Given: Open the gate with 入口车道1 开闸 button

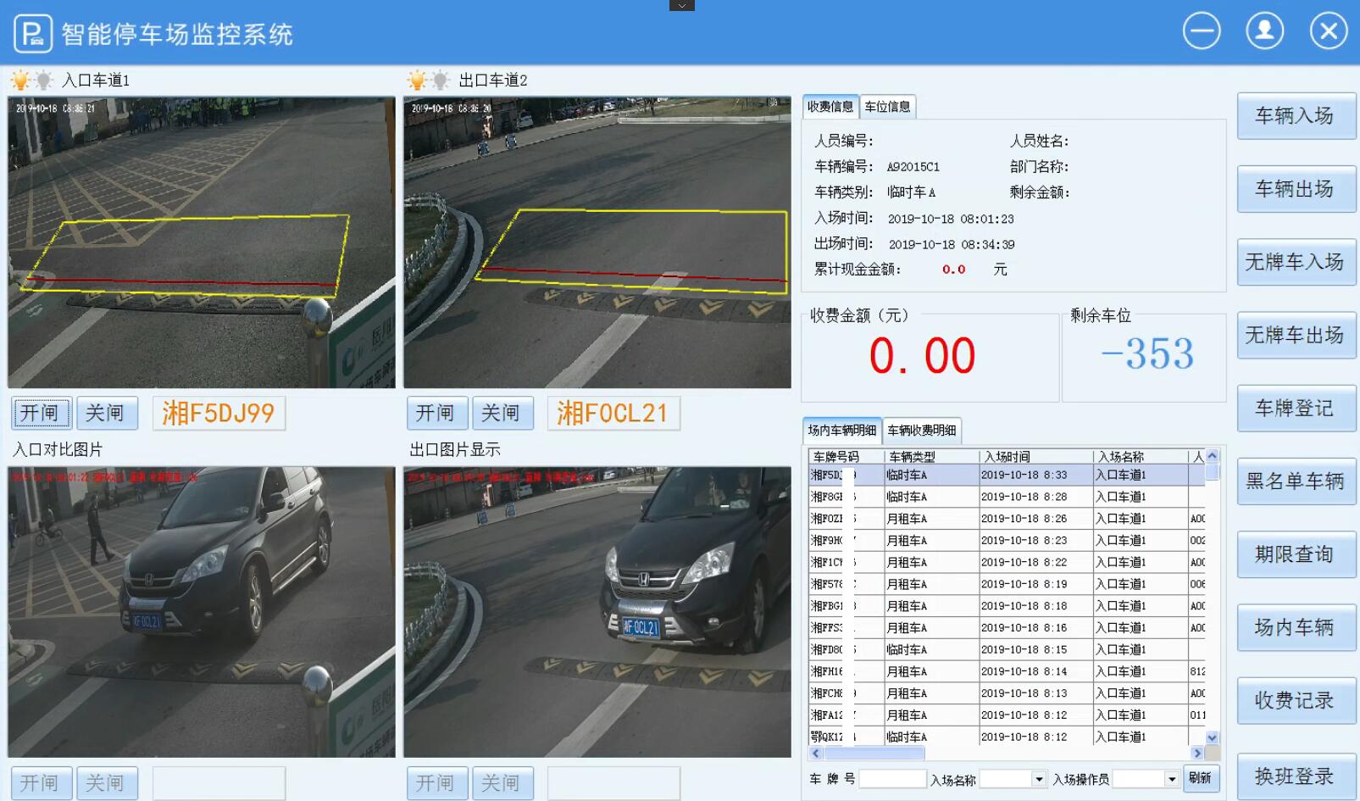Looking at the screenshot, I should tap(41, 413).
